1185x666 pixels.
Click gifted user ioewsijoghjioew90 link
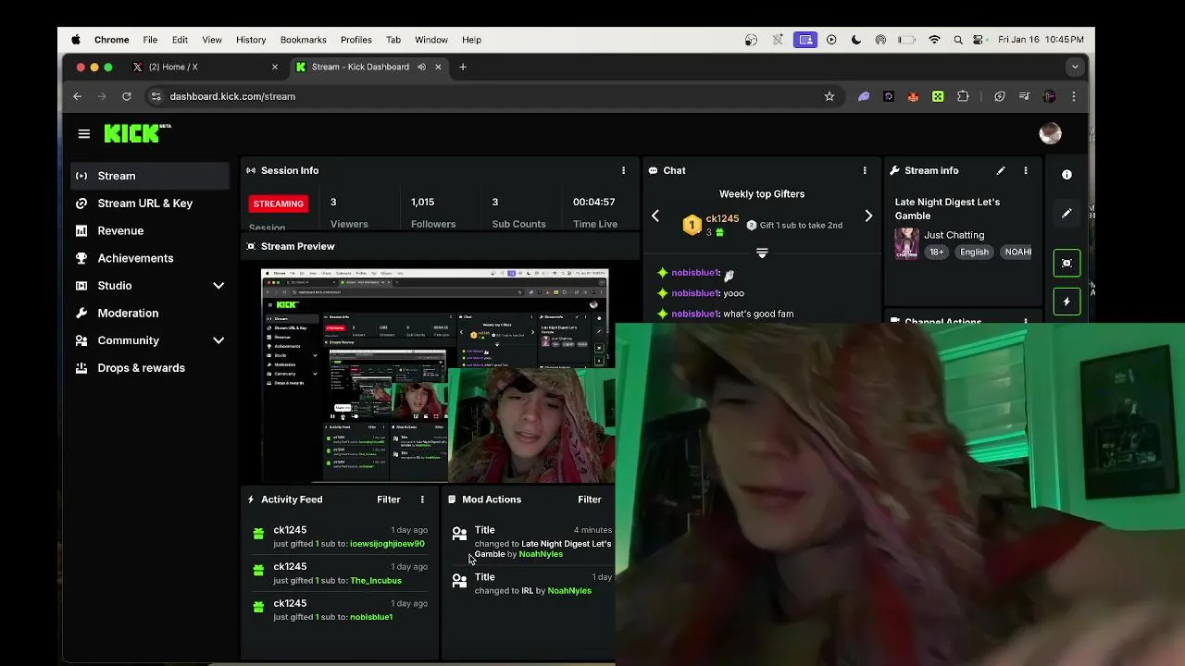click(387, 544)
